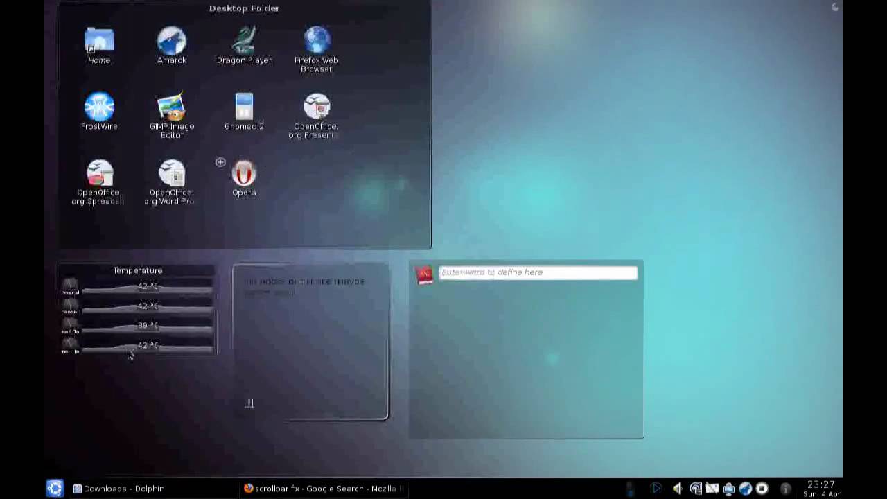Click the Temperature widget title
Image resolution: width=887 pixels, height=499 pixels.
tap(138, 270)
